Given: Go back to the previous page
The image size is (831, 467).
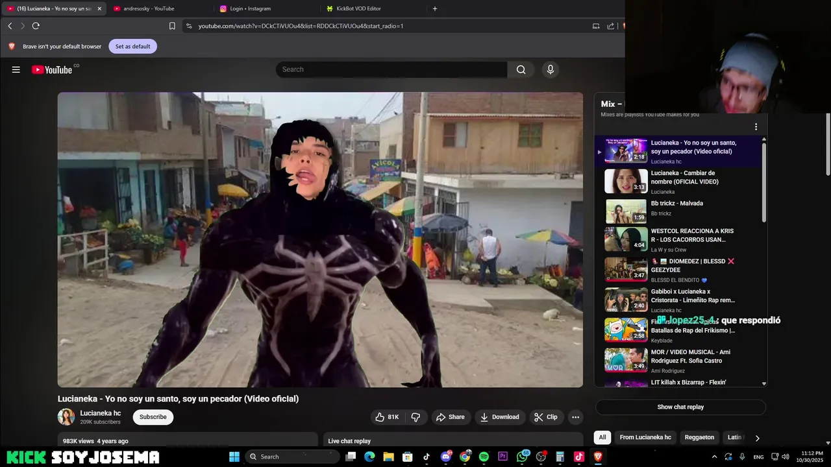Looking at the screenshot, I should (x=10, y=26).
